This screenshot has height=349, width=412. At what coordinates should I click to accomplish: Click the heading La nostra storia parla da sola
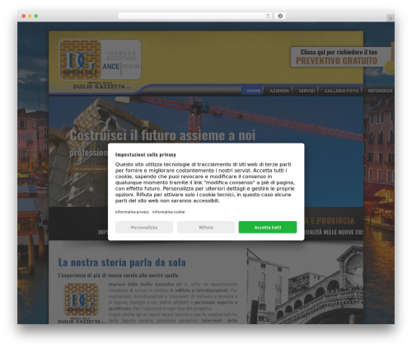tap(122, 262)
